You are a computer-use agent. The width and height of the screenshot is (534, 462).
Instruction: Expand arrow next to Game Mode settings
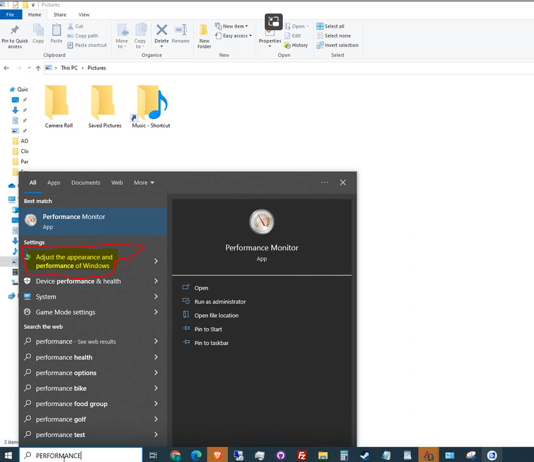(x=156, y=312)
